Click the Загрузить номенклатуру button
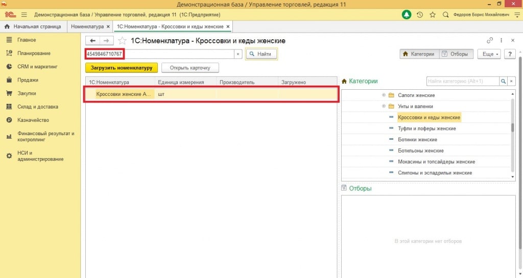 [122, 67]
